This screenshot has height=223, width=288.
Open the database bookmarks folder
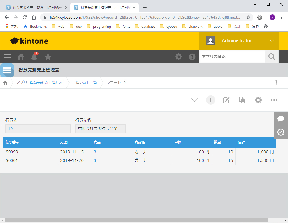click(145, 27)
